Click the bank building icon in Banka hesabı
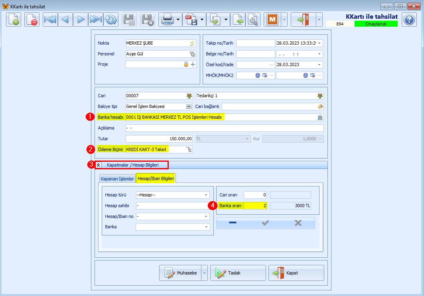The height and width of the screenshot is (296, 424). 320,118
